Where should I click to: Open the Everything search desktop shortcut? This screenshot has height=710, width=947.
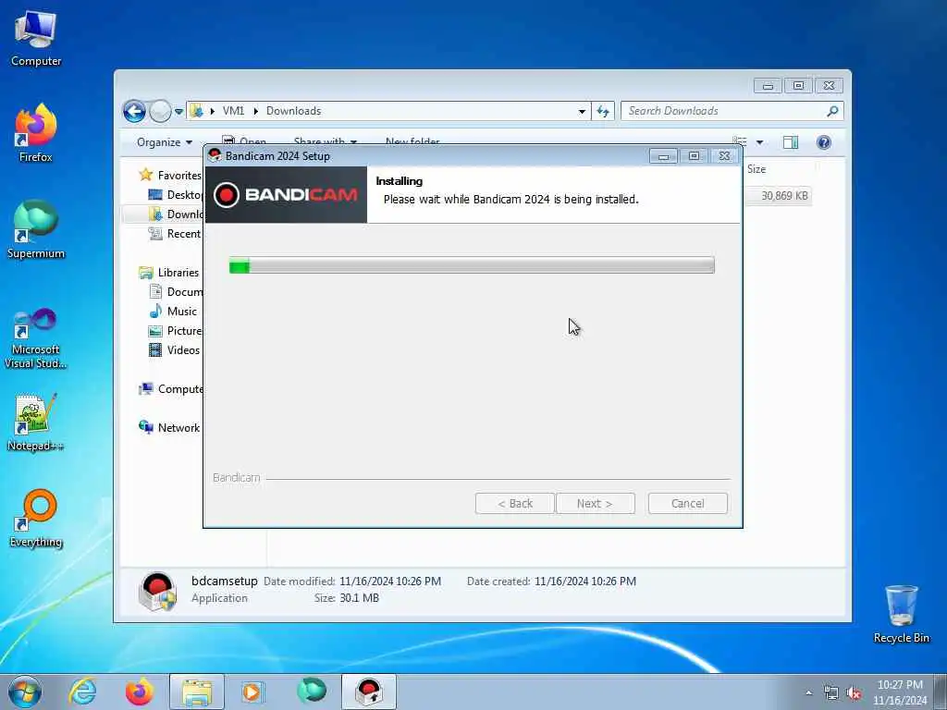pos(36,518)
